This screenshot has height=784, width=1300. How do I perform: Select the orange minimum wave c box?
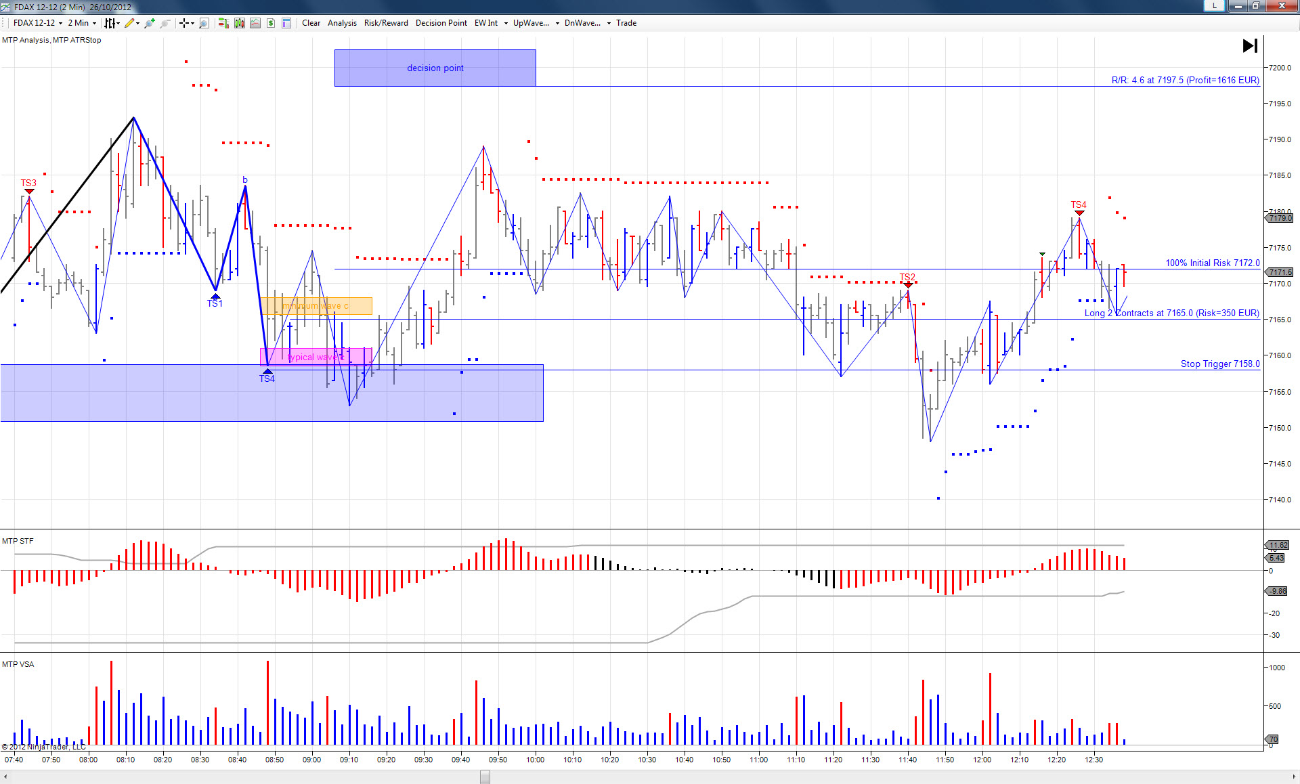pyautogui.click(x=316, y=306)
